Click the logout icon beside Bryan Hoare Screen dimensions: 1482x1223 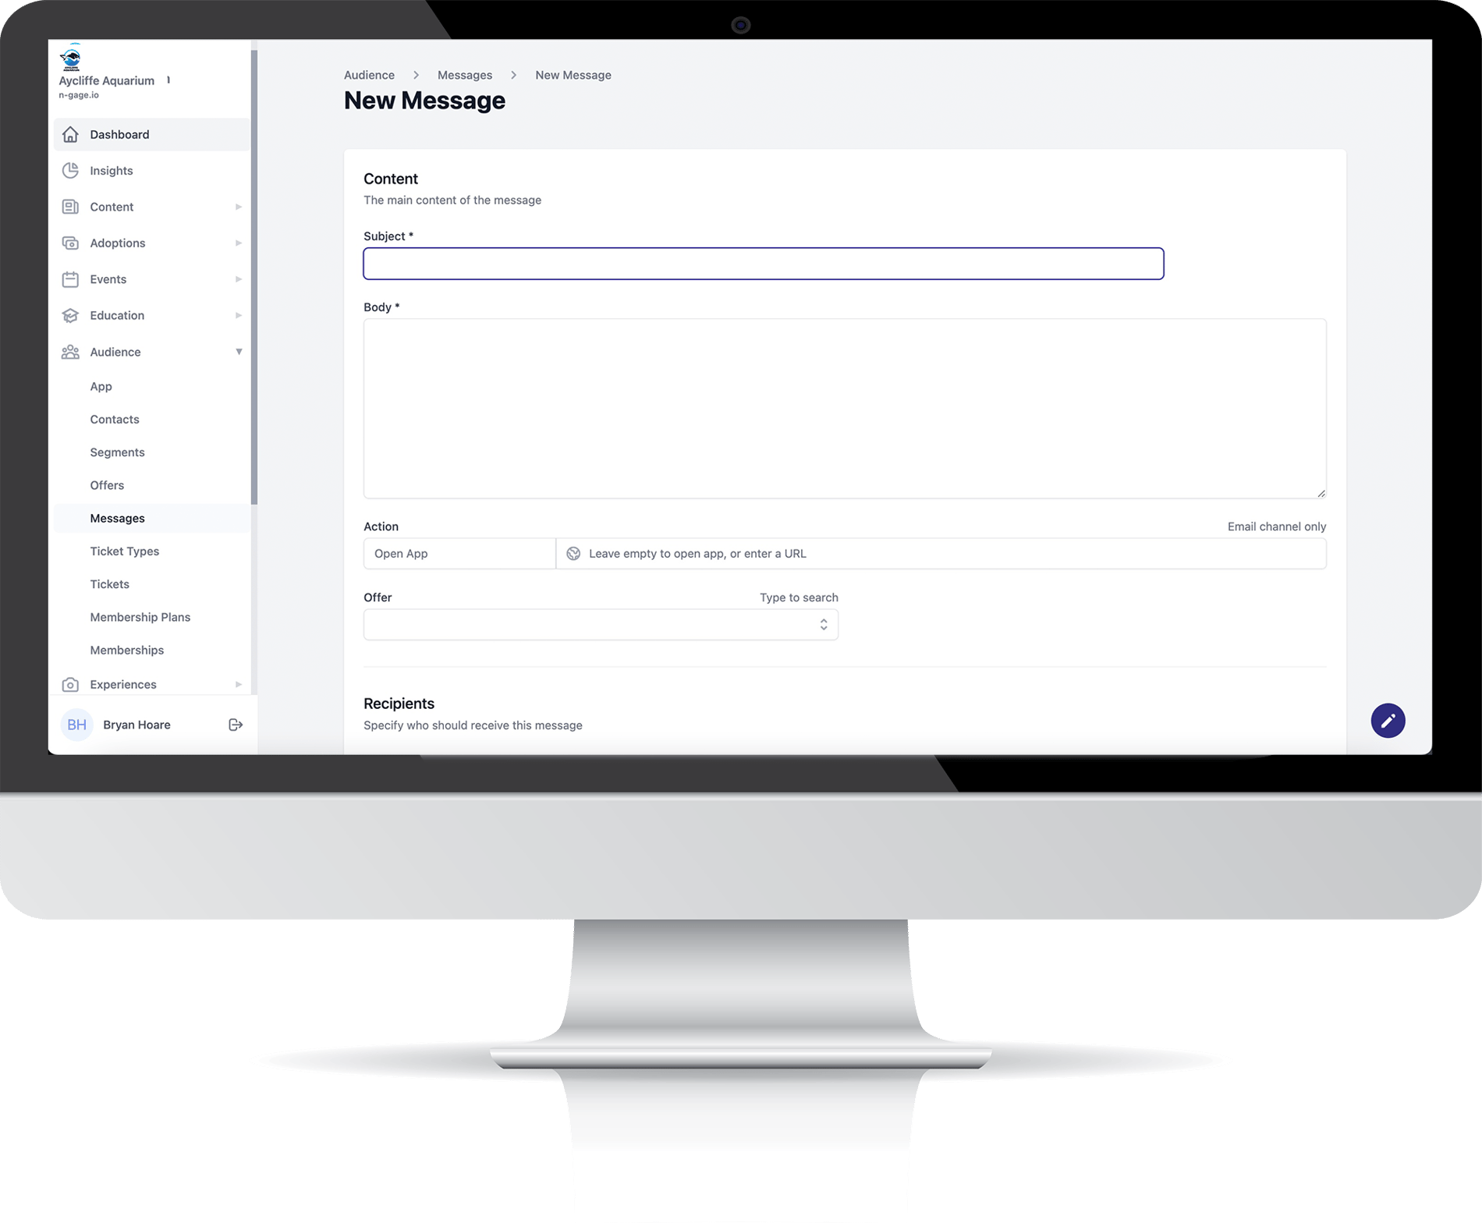pyautogui.click(x=236, y=725)
